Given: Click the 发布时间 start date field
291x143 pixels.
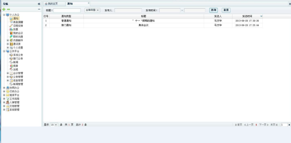Looking at the screenshot, I should click(170, 10).
